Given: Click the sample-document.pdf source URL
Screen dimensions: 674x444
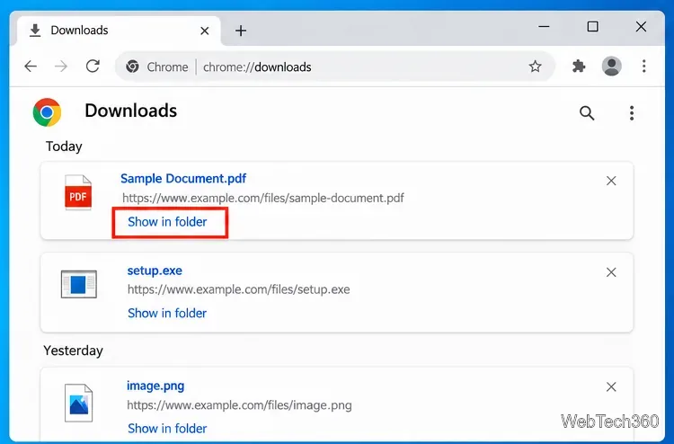Looking at the screenshot, I should pos(263,198).
